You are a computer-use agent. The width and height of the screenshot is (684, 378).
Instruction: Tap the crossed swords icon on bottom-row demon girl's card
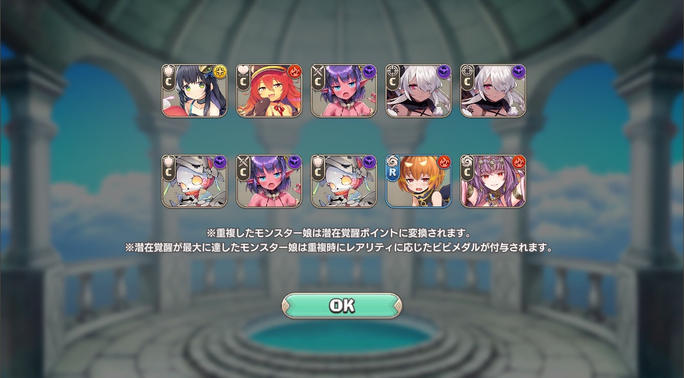pyautogui.click(x=243, y=161)
